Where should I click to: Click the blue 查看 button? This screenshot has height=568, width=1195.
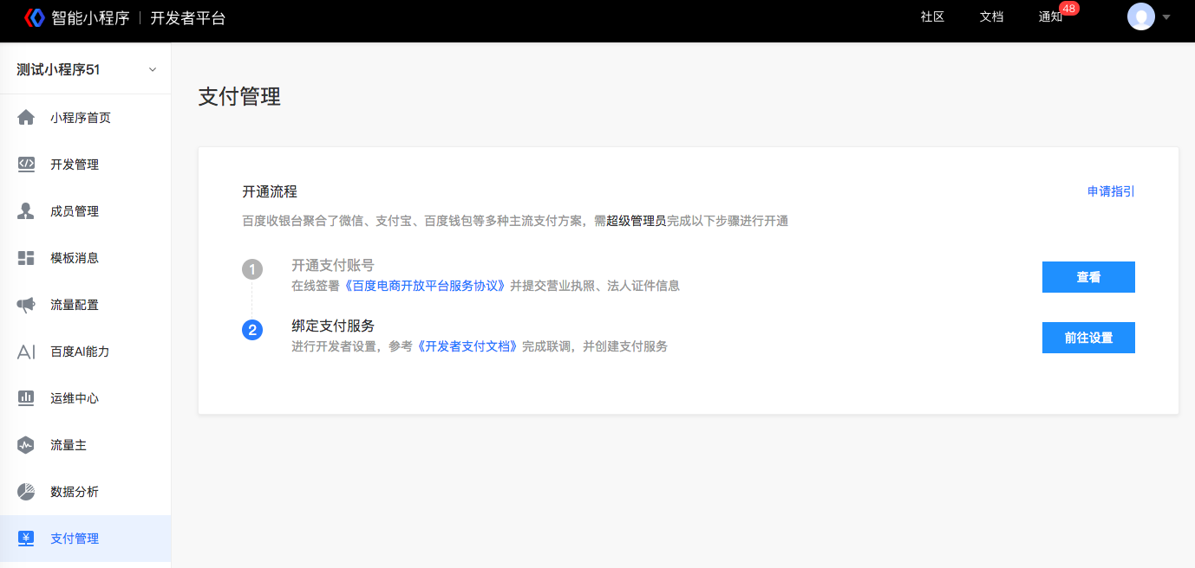[x=1088, y=277]
